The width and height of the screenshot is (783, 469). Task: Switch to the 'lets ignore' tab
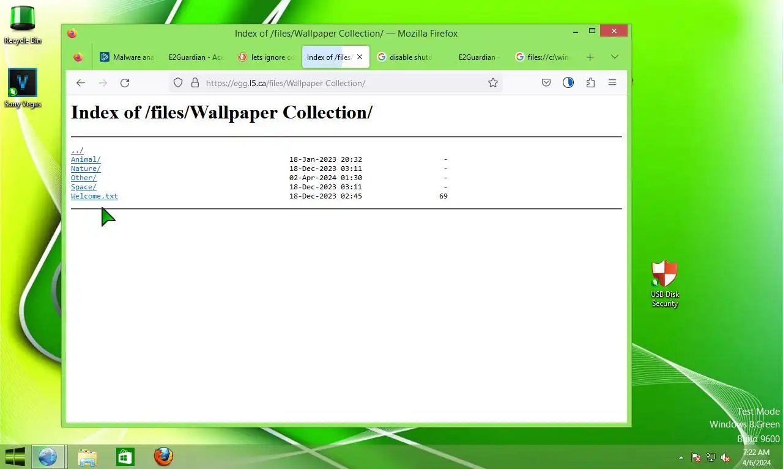pos(266,57)
